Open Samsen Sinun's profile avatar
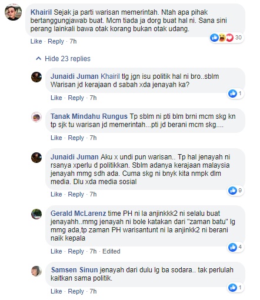 [36, 271]
